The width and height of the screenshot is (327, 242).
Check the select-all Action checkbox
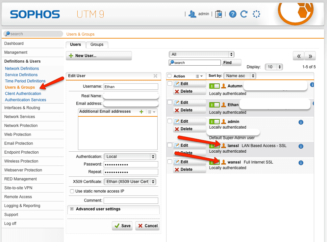click(169, 76)
